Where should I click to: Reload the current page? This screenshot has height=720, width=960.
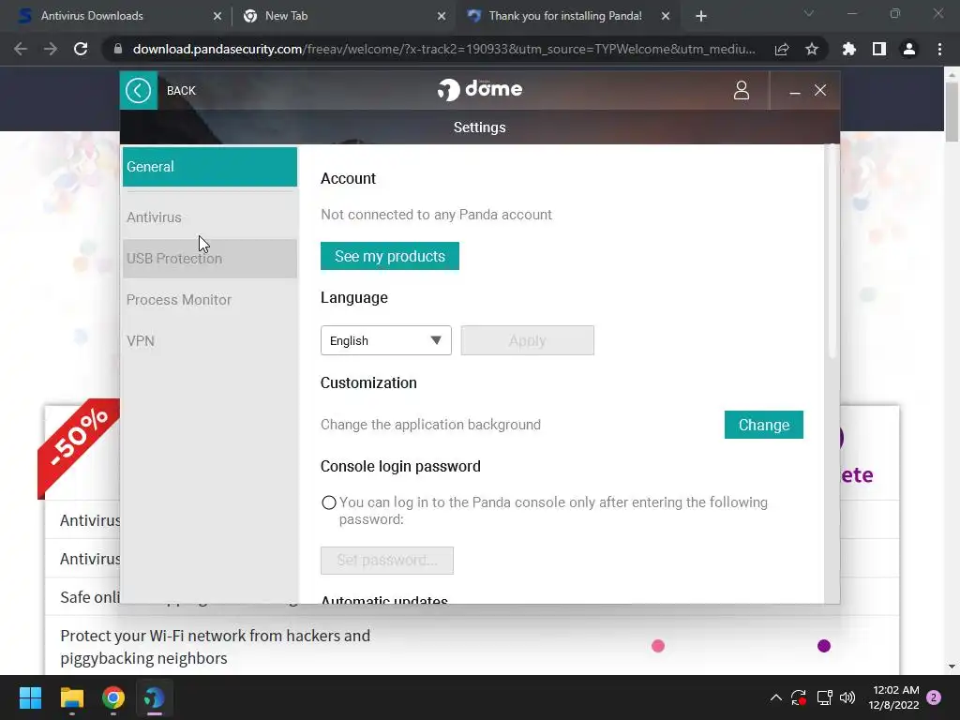tap(81, 49)
